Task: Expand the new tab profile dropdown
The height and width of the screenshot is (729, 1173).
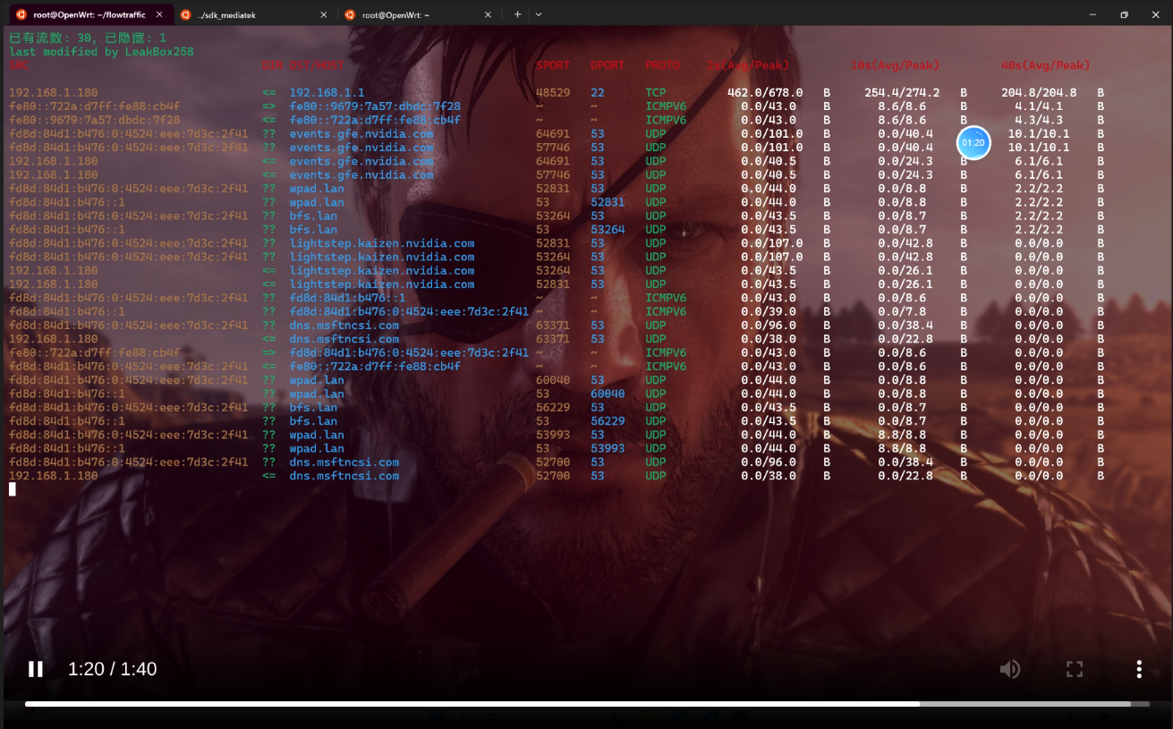Action: [539, 15]
